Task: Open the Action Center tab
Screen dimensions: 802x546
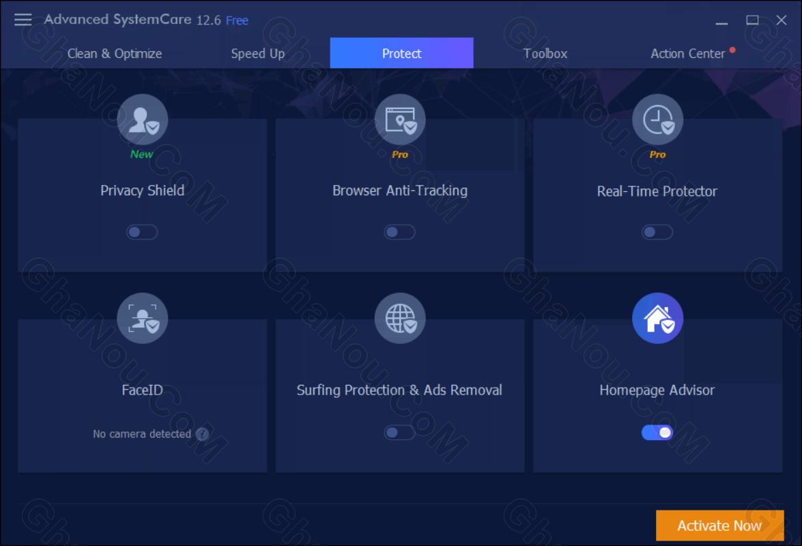Action: click(688, 54)
